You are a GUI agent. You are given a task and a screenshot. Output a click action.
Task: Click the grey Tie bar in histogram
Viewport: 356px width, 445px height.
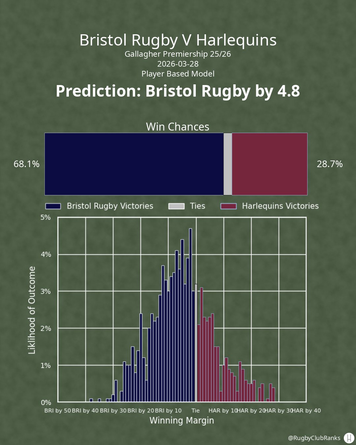pos(196,343)
